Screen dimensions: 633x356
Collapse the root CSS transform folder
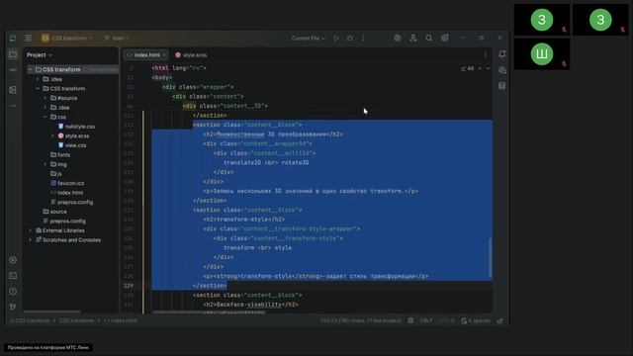pos(31,69)
